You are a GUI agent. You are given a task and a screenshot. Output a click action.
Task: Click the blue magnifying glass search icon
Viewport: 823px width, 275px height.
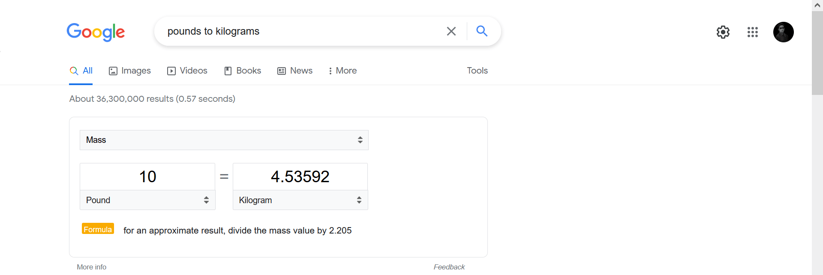[x=482, y=31]
